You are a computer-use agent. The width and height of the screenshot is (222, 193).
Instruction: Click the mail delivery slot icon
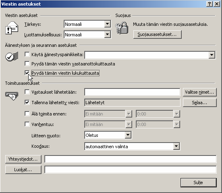(x=12, y=96)
